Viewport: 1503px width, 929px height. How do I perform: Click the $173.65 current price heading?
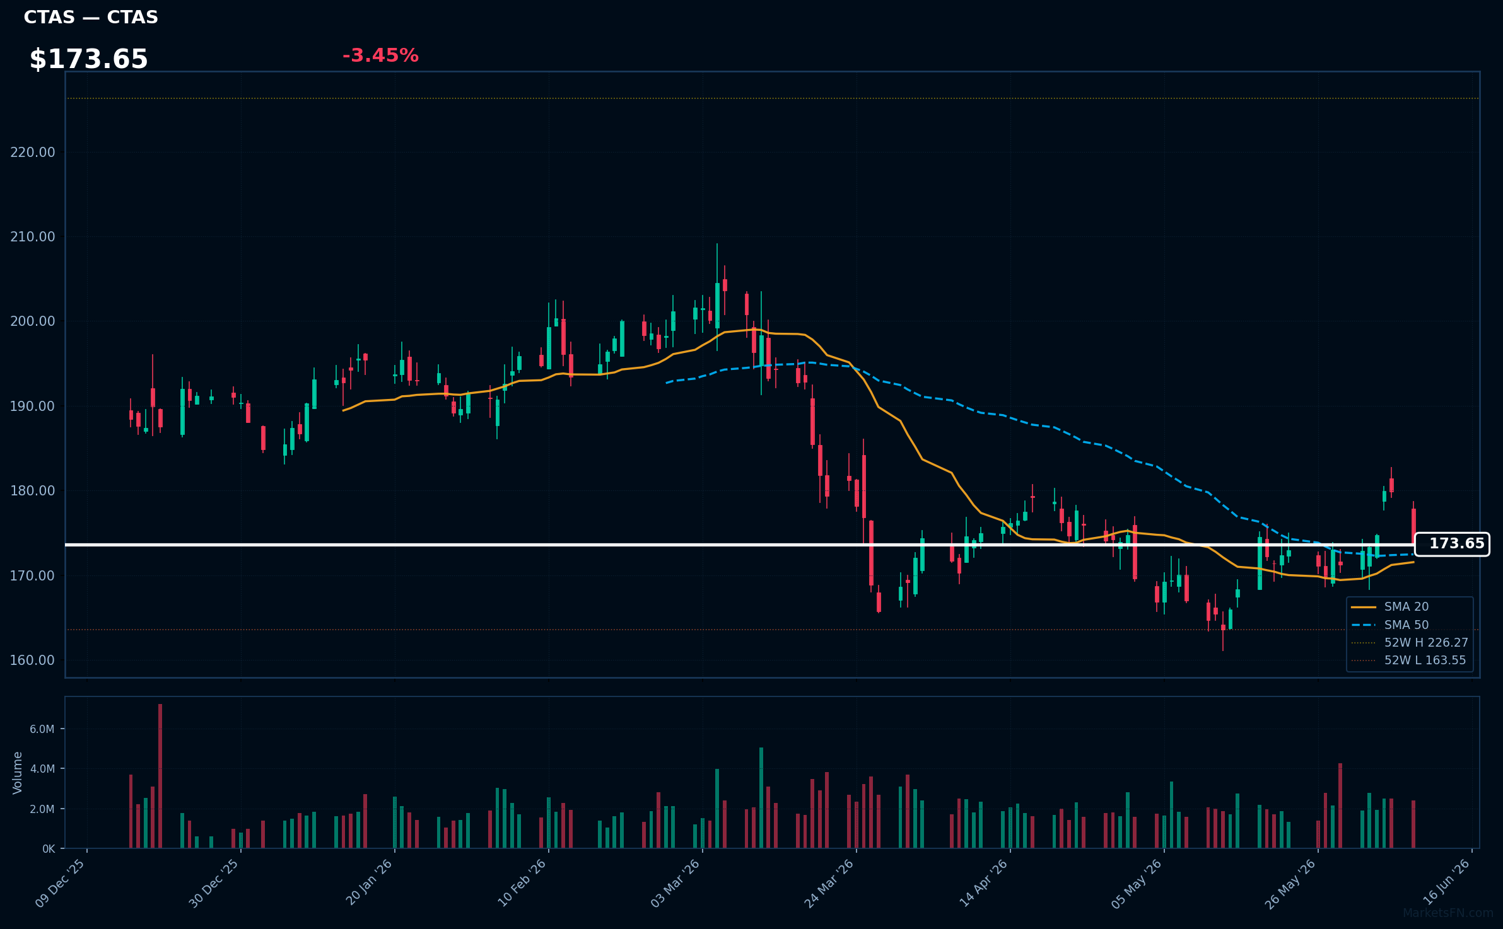coord(89,59)
